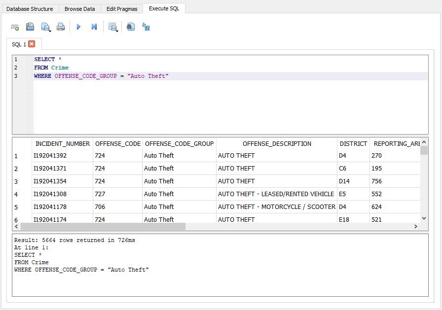Click result message '5664 rows returned in 726ms'
Screen dimensions: 442x310
click(88, 240)
